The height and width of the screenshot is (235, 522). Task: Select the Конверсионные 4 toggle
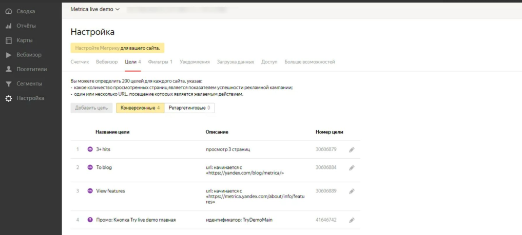point(140,108)
